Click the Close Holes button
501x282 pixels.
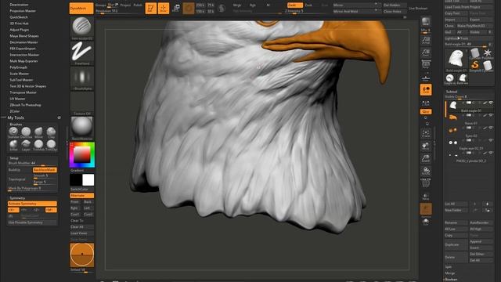point(395,11)
